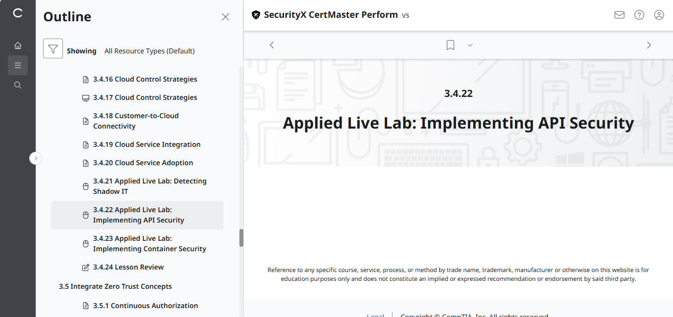Open search using the magnifier icon
This screenshot has width=673, height=317.
(x=18, y=85)
